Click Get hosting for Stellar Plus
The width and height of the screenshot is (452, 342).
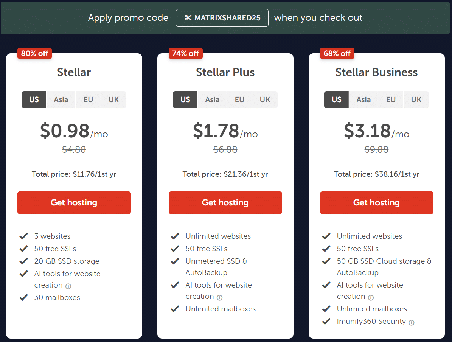click(225, 203)
